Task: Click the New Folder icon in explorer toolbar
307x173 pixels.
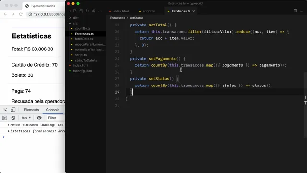Action: tap(81, 11)
